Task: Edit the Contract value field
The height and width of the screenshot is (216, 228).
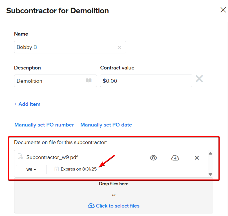Action: point(146,81)
